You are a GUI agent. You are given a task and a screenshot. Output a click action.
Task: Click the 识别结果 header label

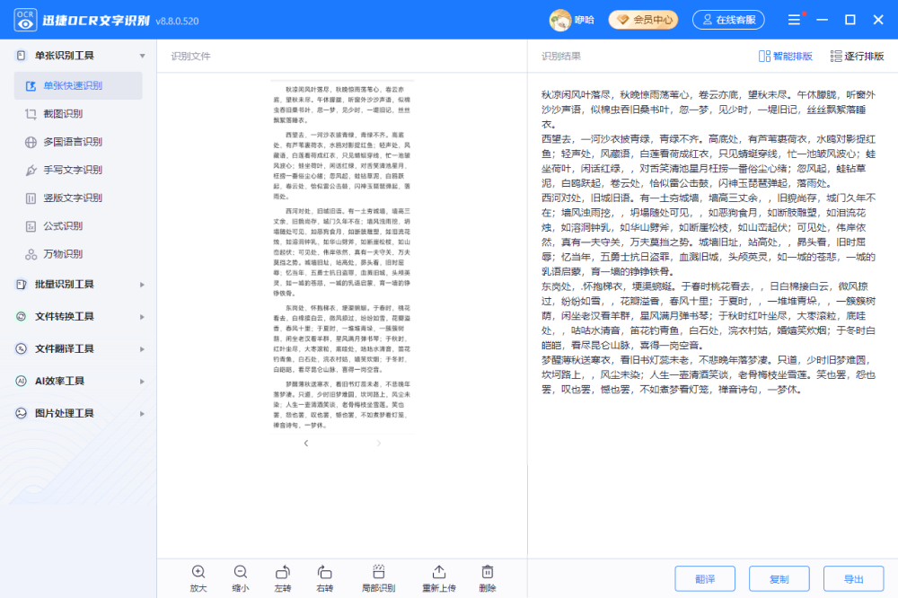[x=561, y=57]
